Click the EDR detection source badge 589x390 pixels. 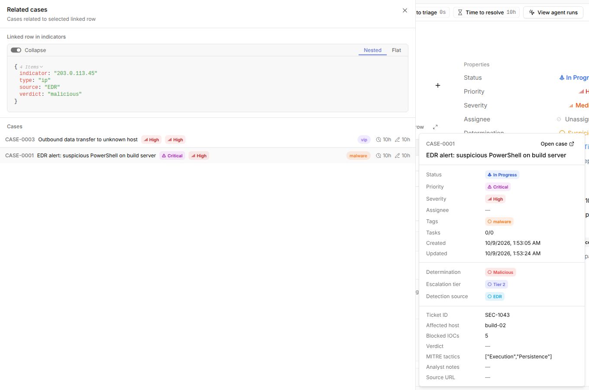(x=495, y=296)
